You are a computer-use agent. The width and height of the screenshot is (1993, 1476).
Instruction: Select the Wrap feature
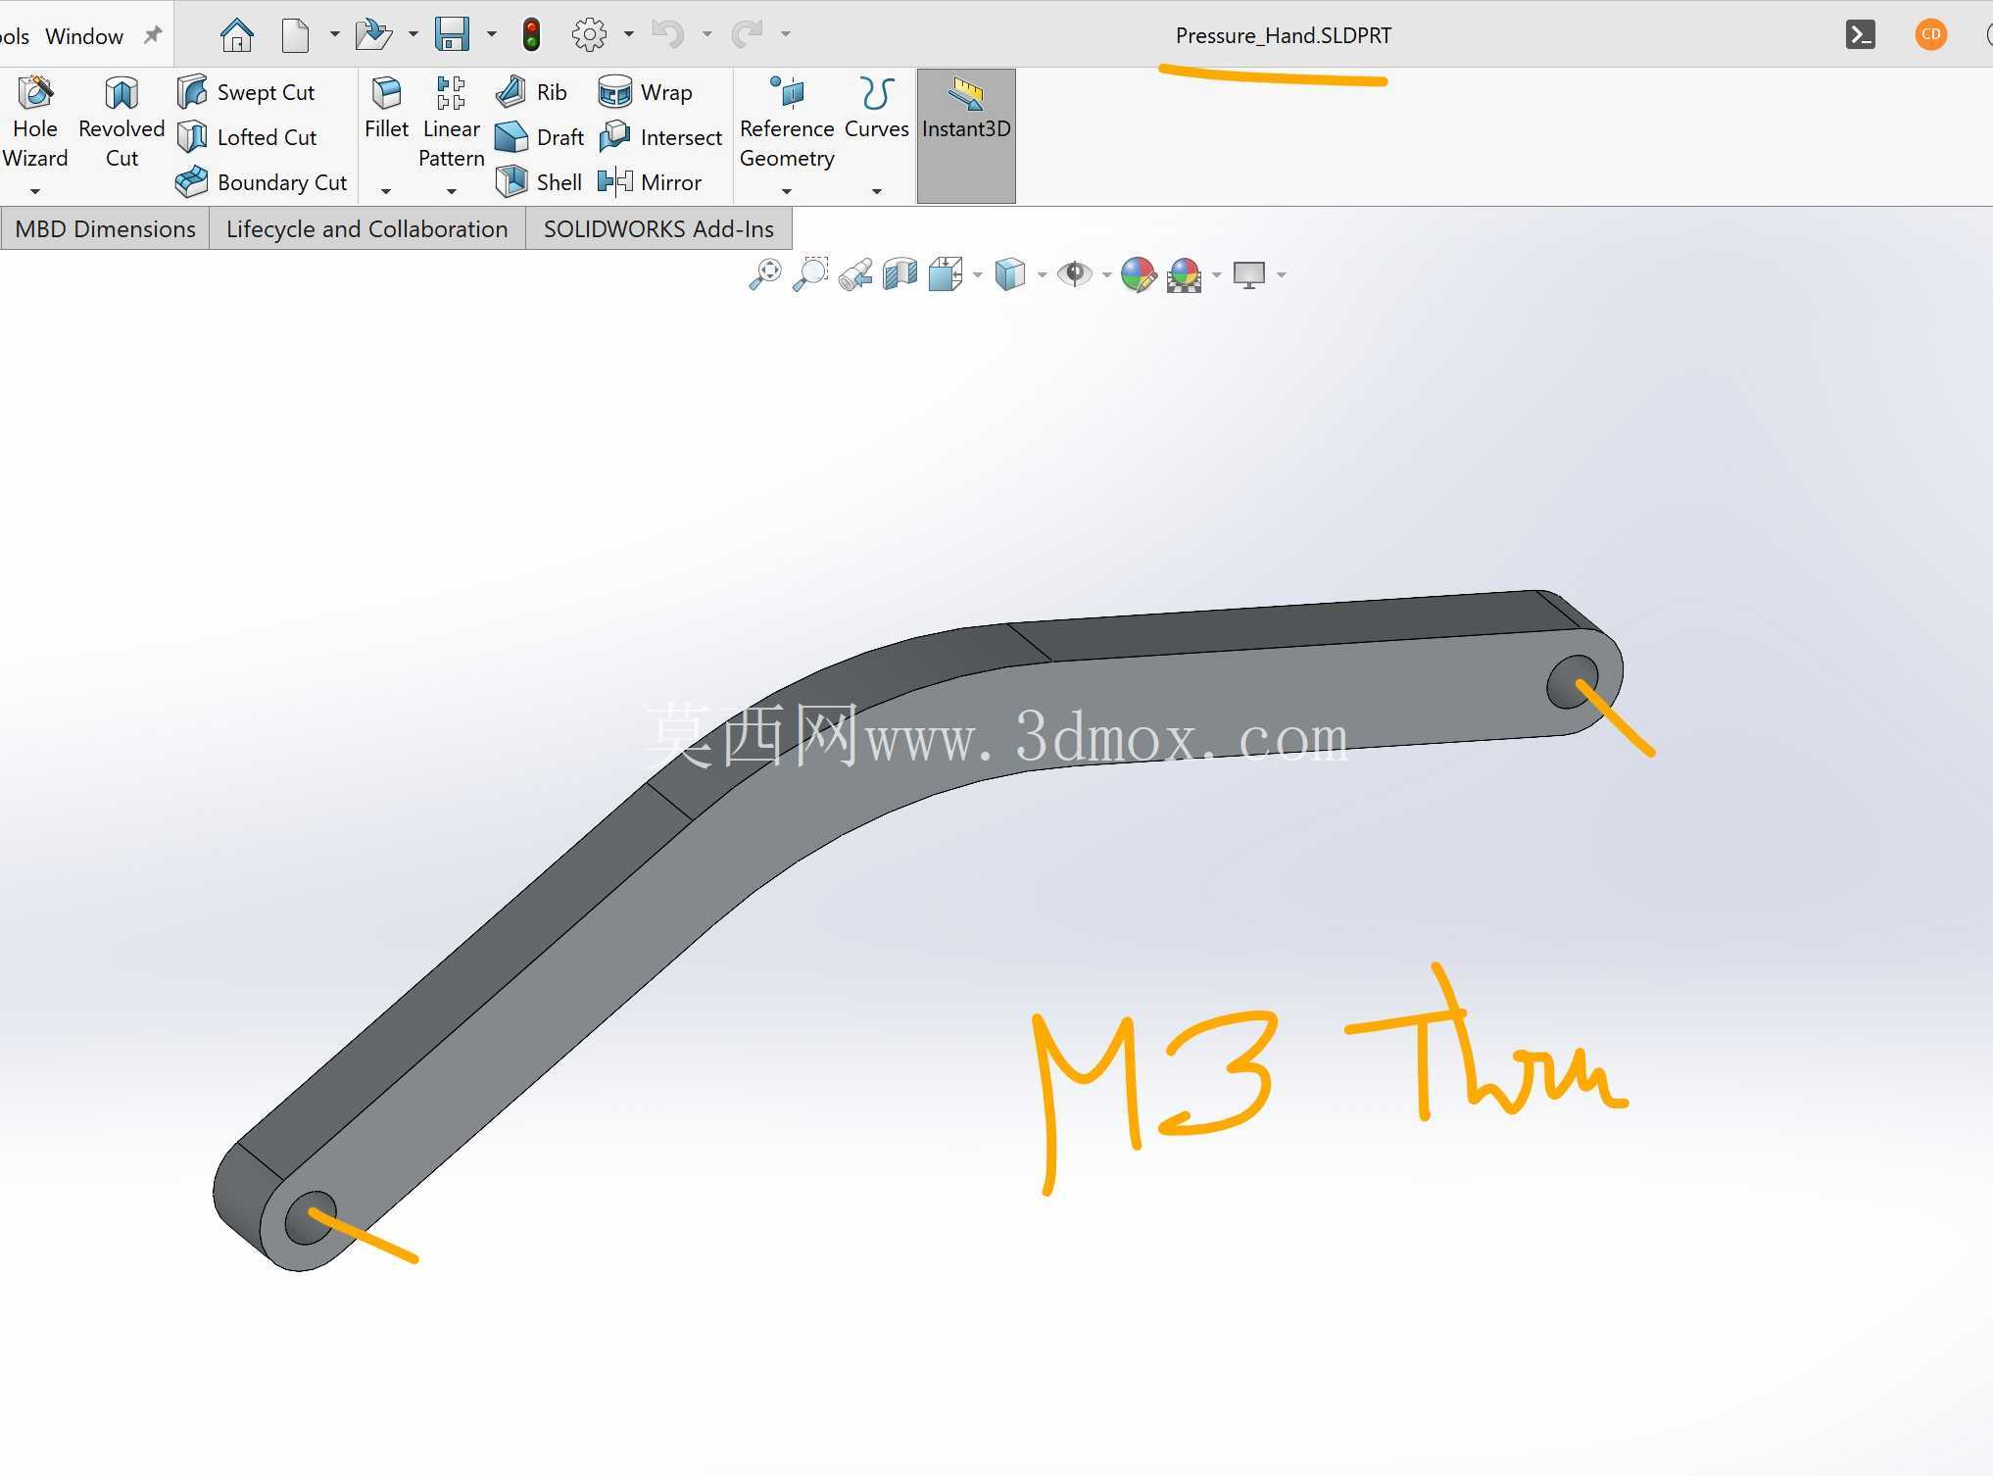pyautogui.click(x=646, y=92)
